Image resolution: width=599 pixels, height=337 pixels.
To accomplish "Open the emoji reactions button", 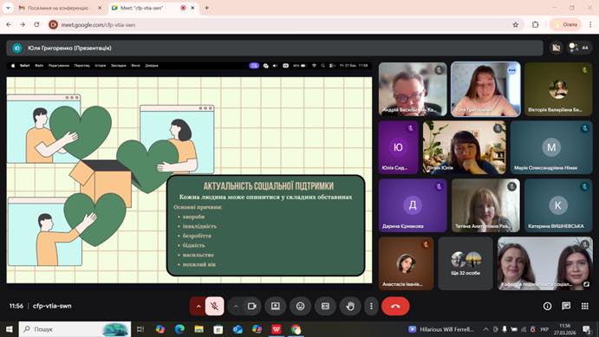I will pyautogui.click(x=300, y=306).
